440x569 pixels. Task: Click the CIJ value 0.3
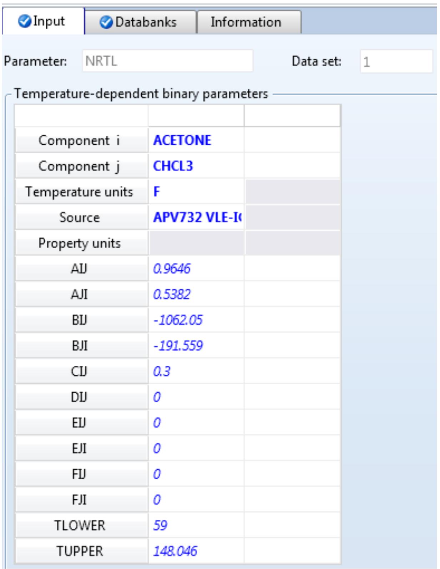[x=196, y=371]
